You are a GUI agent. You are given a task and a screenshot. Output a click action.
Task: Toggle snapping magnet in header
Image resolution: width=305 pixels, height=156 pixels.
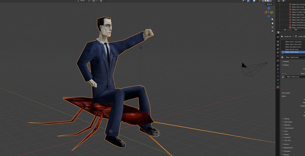(x=93, y=1)
